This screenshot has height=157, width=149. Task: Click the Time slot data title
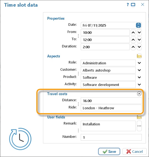[21, 5]
